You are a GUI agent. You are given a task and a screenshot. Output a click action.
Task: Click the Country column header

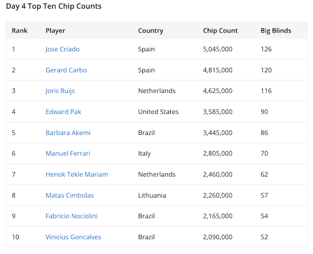coord(151,31)
